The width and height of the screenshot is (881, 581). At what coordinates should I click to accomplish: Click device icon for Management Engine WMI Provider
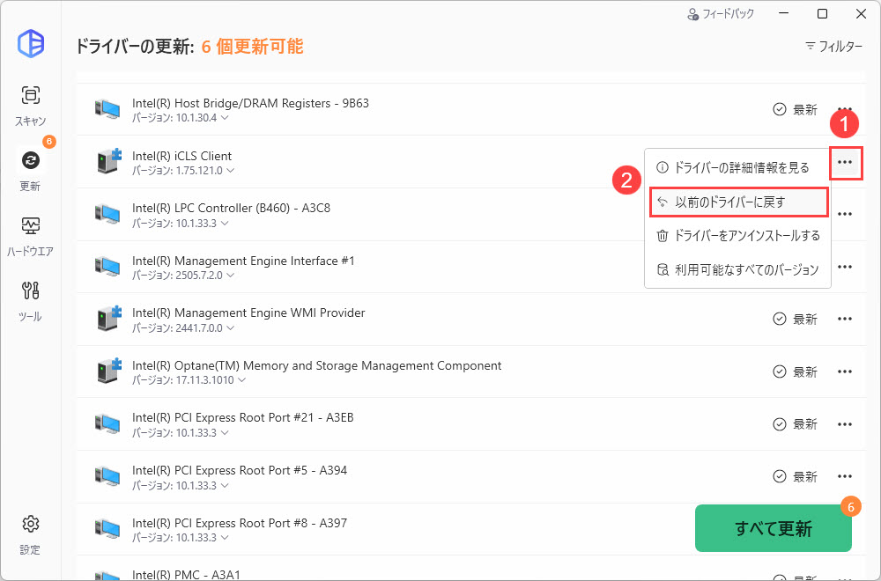click(108, 319)
